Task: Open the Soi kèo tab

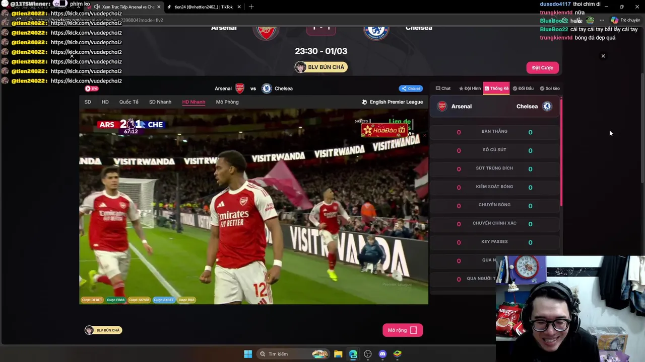Action: point(549,88)
